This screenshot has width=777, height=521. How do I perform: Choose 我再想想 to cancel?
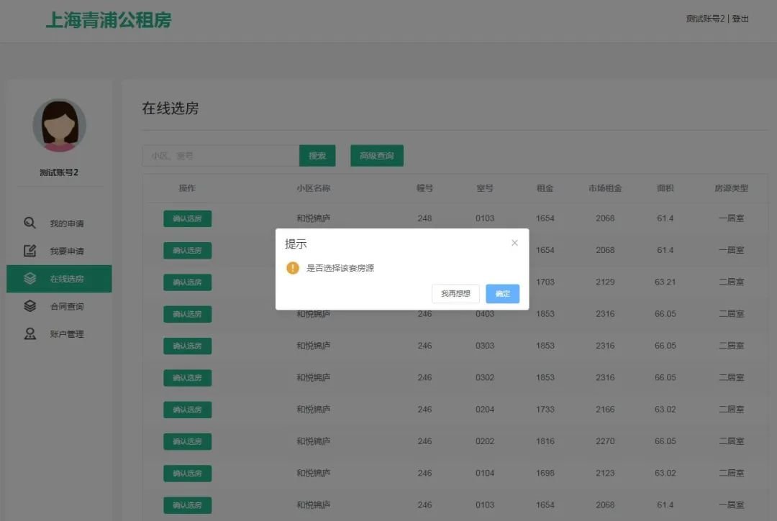click(x=455, y=293)
